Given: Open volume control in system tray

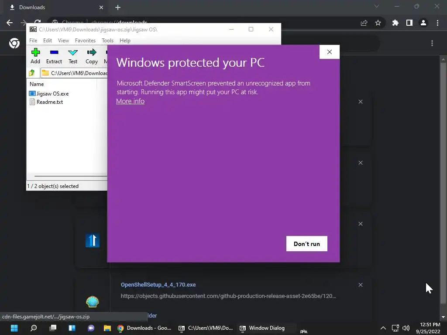Looking at the screenshot, I should (406, 328).
